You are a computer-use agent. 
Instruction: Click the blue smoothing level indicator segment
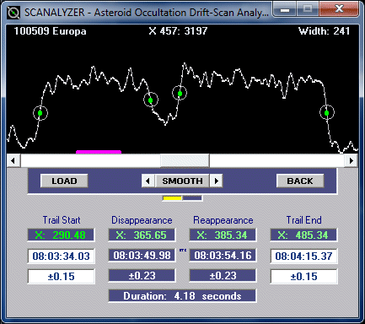click(192, 198)
